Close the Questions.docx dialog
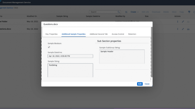195x109 pixels. (x=147, y=84)
